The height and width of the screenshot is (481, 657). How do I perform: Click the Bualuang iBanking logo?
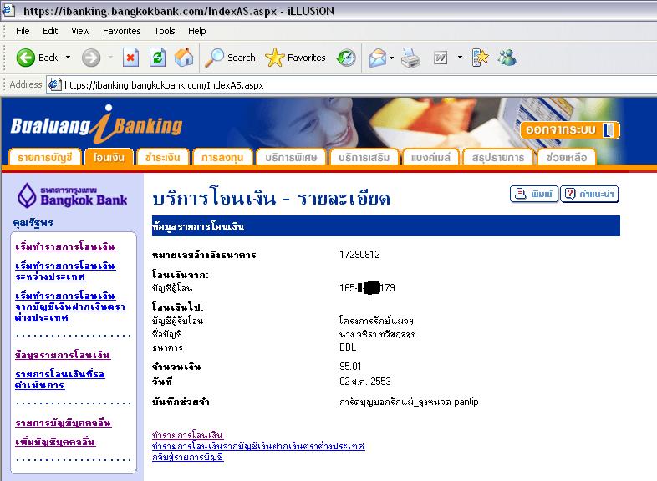(x=97, y=124)
